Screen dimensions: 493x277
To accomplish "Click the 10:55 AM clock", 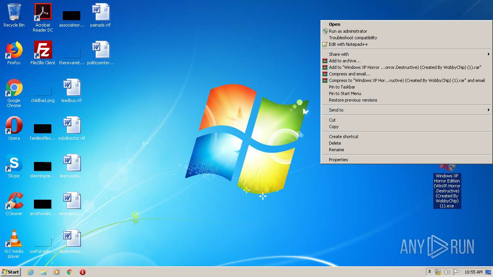I will pos(473,272).
